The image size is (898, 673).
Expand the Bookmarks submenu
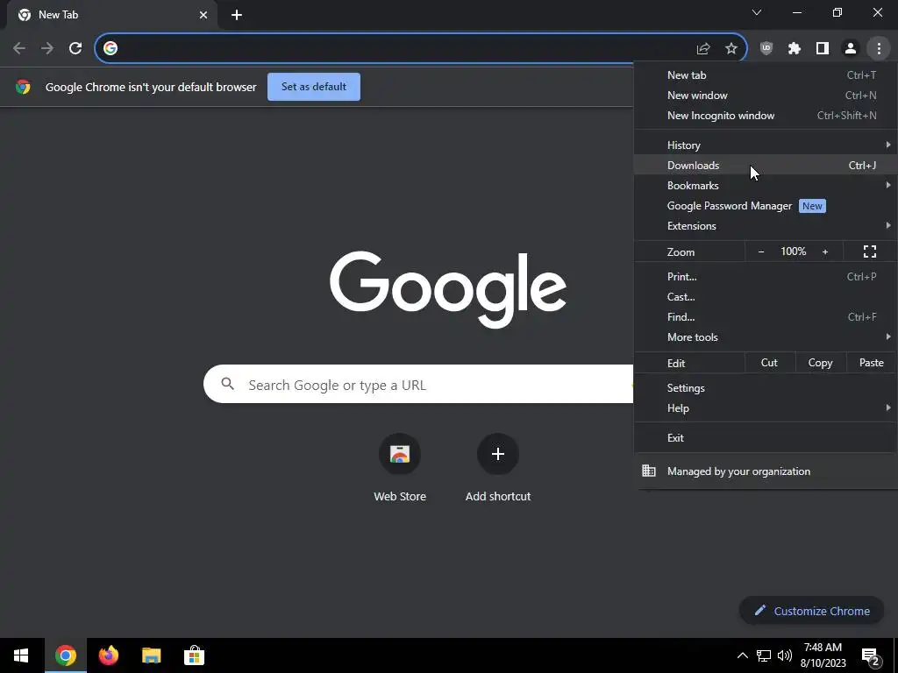click(x=766, y=185)
